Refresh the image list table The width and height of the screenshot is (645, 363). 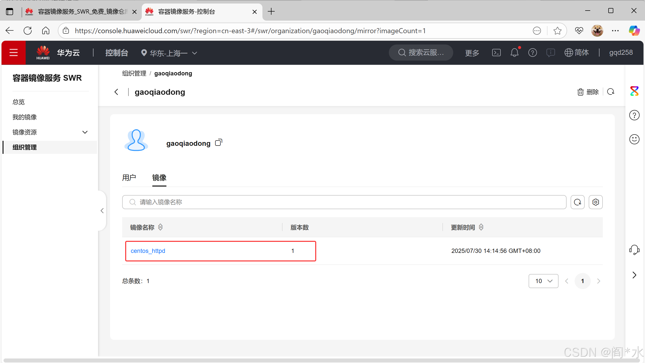577,202
